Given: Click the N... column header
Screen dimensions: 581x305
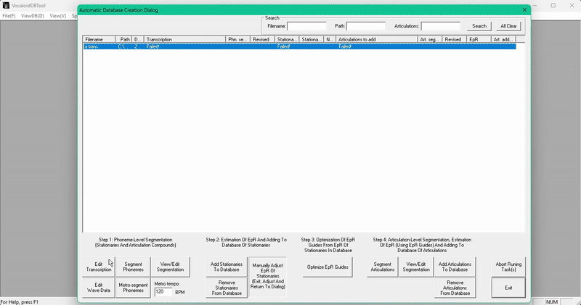Looking at the screenshot, I should tap(330, 39).
